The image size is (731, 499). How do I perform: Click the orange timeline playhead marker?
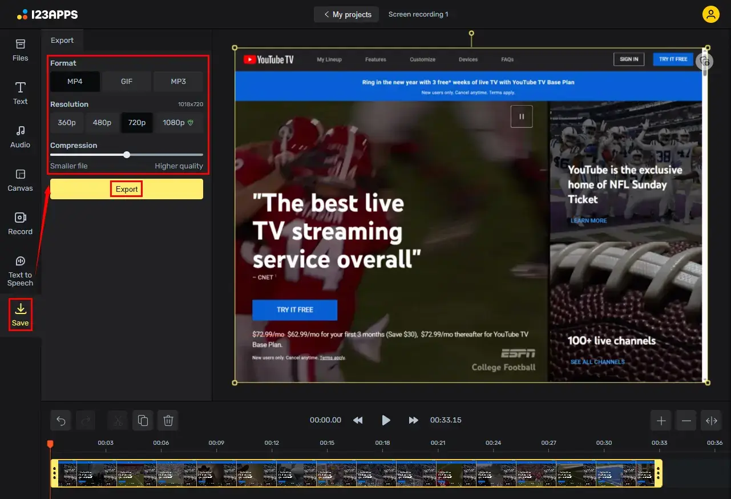[50, 444]
